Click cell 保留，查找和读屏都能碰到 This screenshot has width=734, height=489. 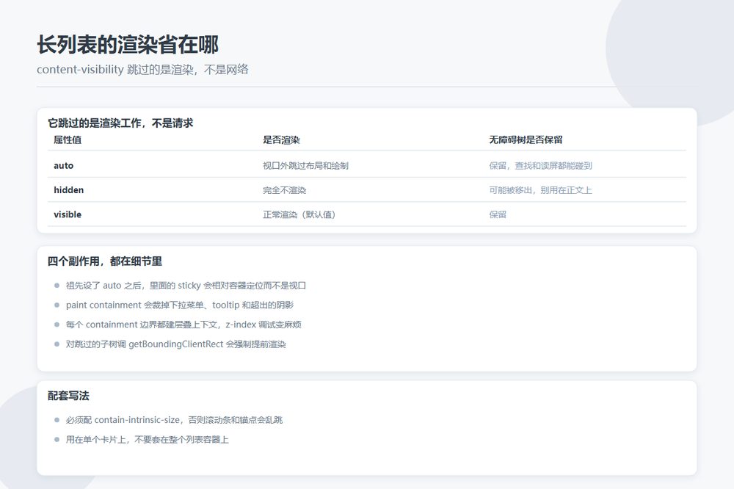[x=541, y=165]
